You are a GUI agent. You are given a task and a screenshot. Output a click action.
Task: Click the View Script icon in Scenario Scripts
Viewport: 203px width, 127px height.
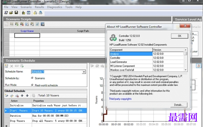pyautogui.click(x=37, y=24)
